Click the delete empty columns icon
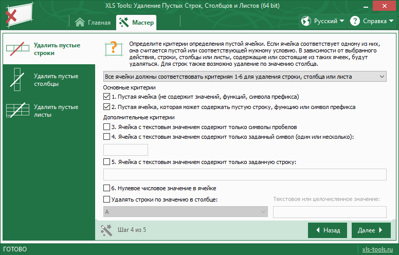Viewport: 399px width, 255px height. pos(17,79)
